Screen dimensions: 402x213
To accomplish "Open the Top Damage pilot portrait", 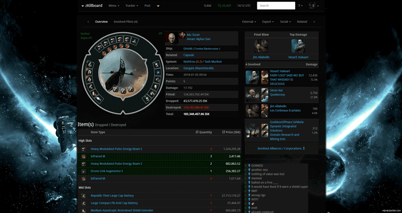I will coord(298,46).
